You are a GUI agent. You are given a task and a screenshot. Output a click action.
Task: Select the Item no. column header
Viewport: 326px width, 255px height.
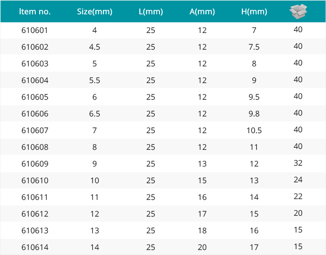click(35, 12)
